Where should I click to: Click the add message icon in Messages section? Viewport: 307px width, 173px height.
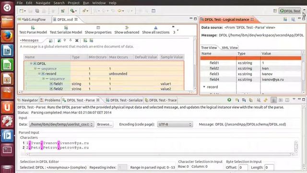coord(50,40)
